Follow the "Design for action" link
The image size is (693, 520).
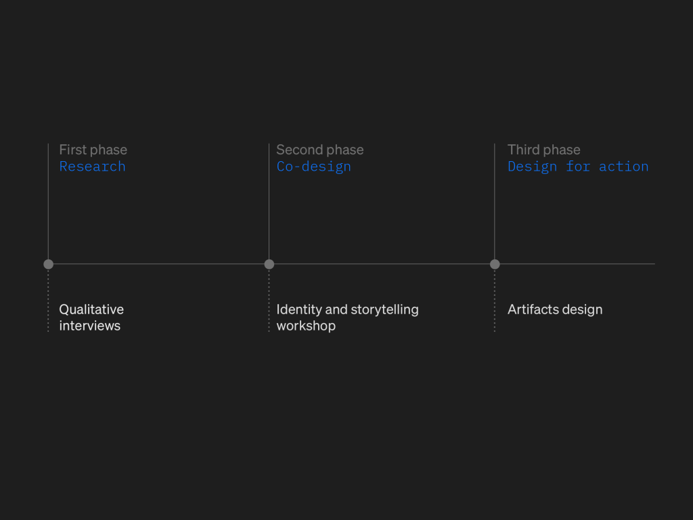coord(578,167)
